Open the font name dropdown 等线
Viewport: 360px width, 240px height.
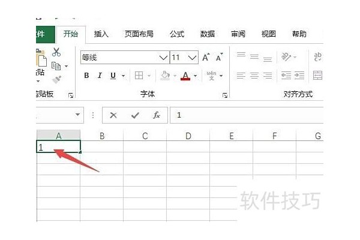[x=163, y=58]
